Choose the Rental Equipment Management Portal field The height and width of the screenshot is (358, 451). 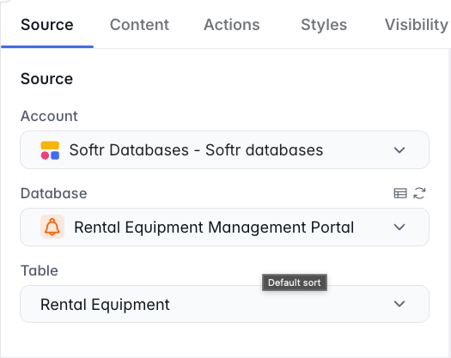[224, 228]
